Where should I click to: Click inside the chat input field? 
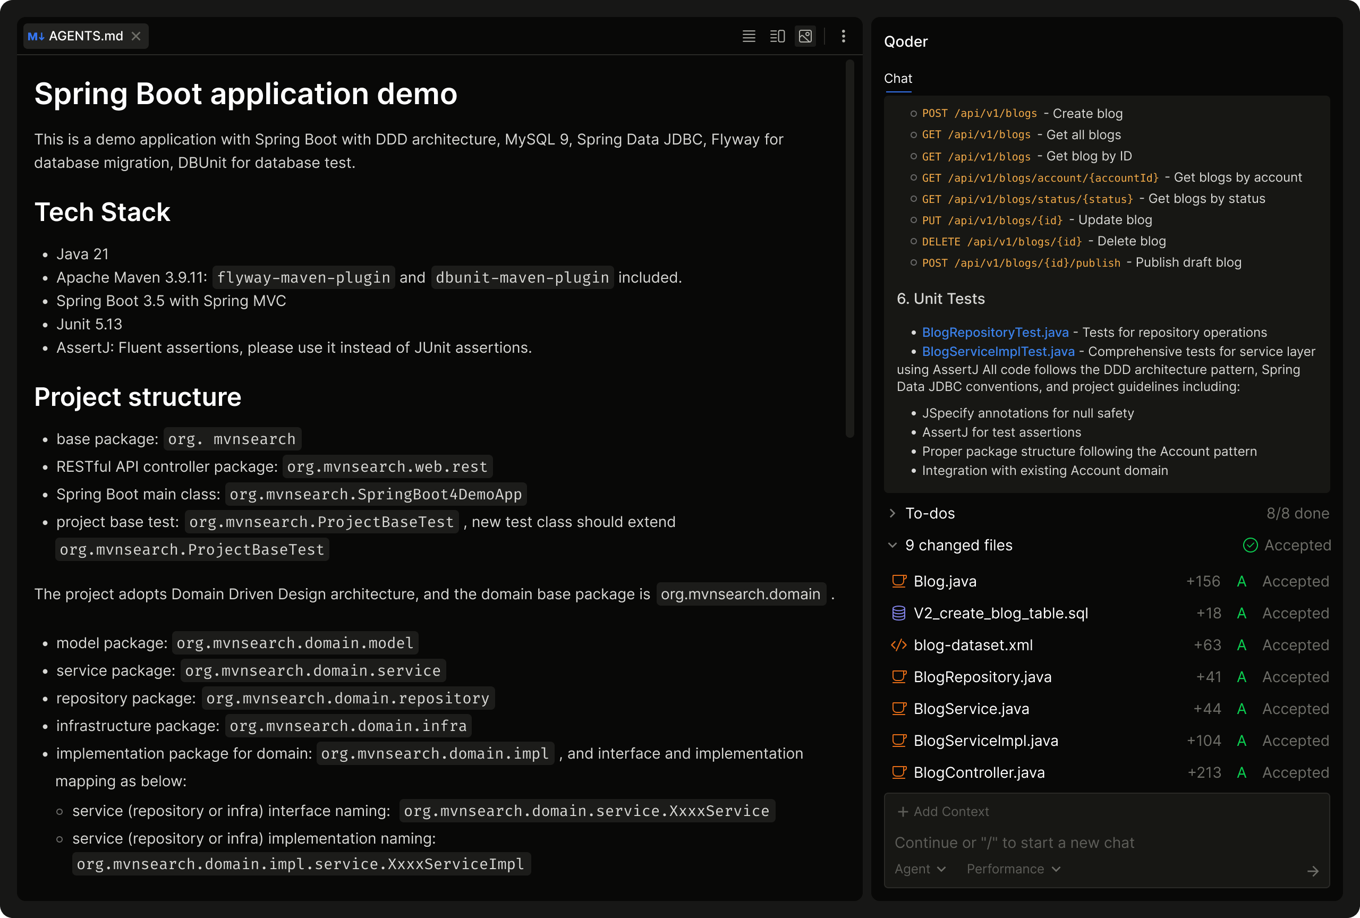click(x=1053, y=843)
